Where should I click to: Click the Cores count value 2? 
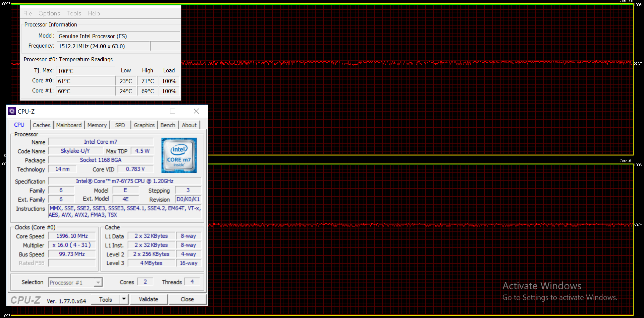pyautogui.click(x=145, y=282)
